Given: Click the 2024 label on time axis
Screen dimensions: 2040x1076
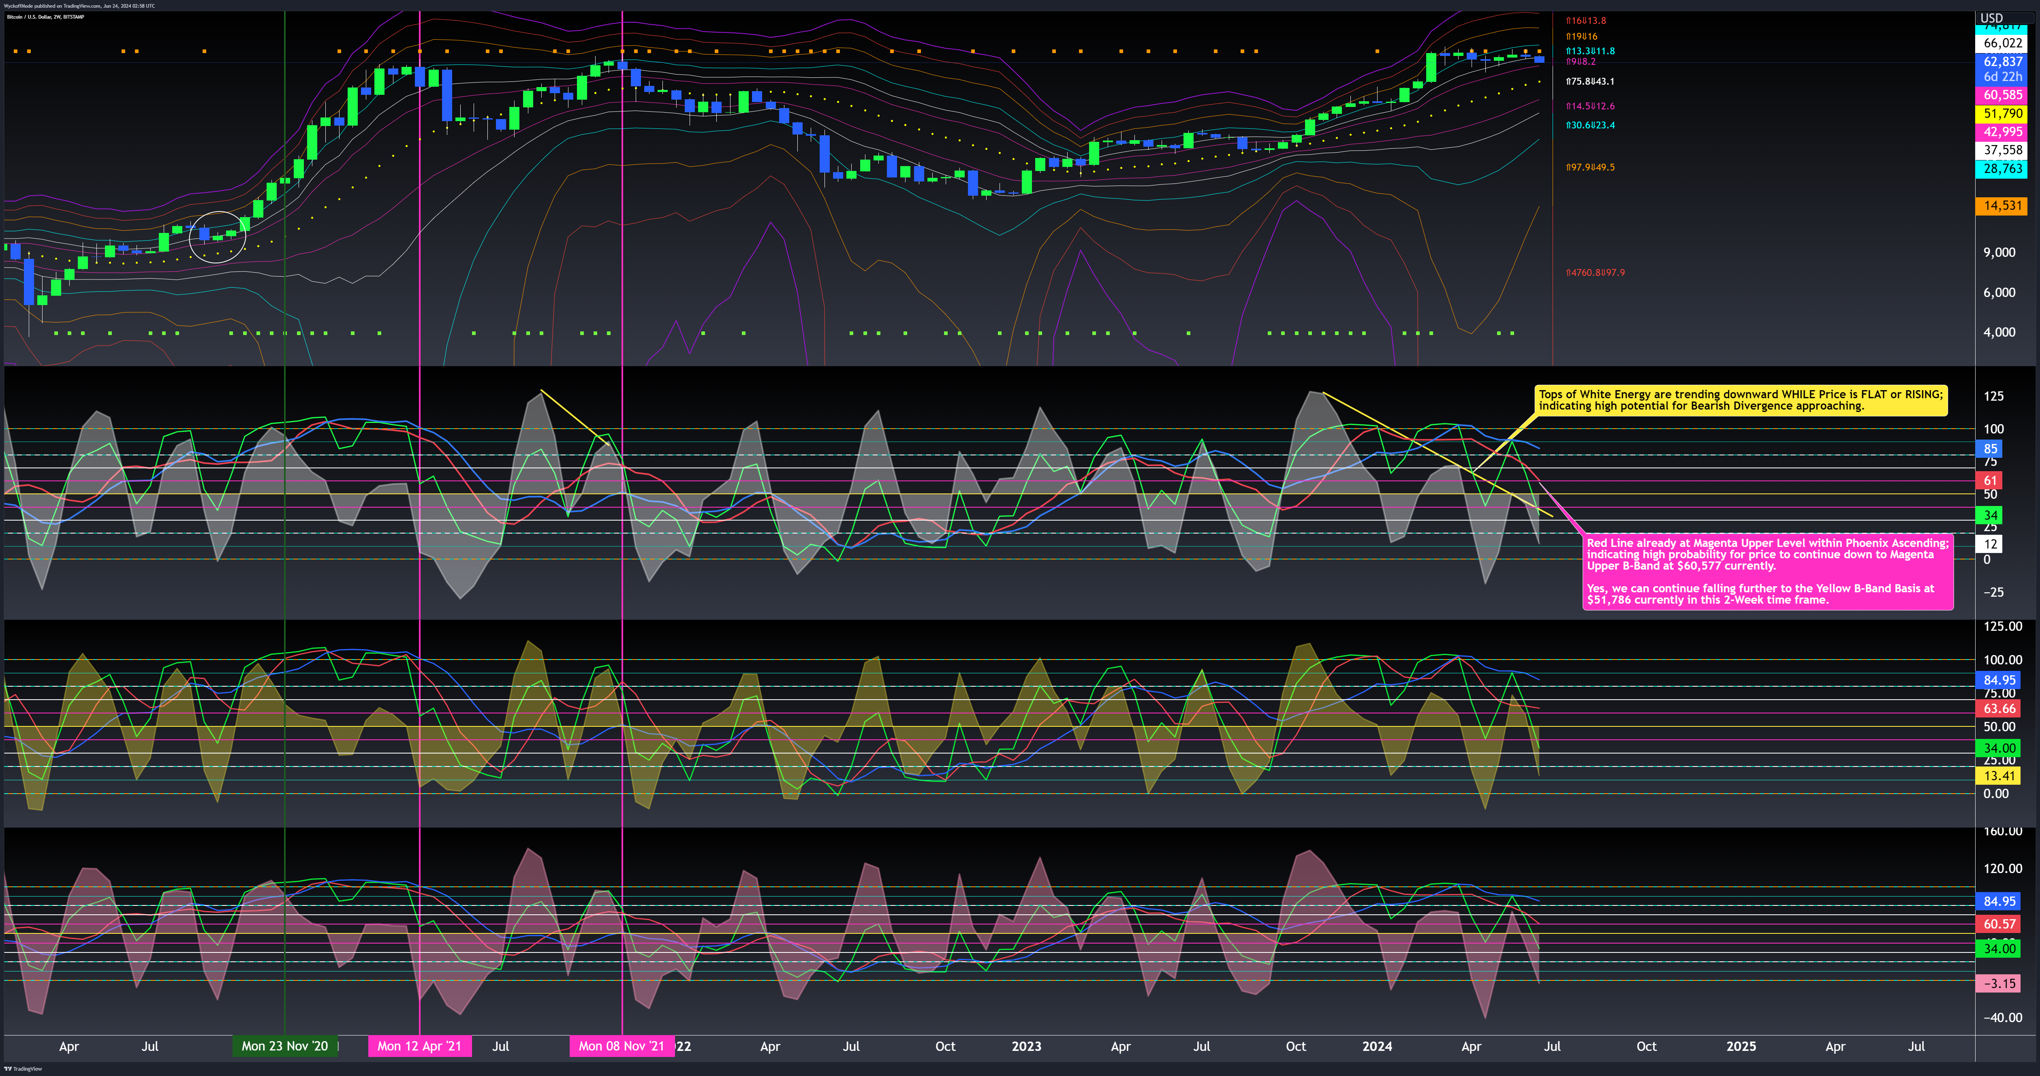Looking at the screenshot, I should tap(1377, 1046).
